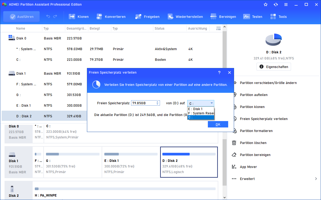Click the Status column header

point(160,29)
